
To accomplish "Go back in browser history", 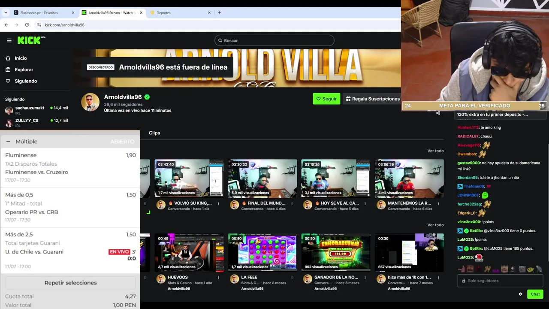I will 6,25.
